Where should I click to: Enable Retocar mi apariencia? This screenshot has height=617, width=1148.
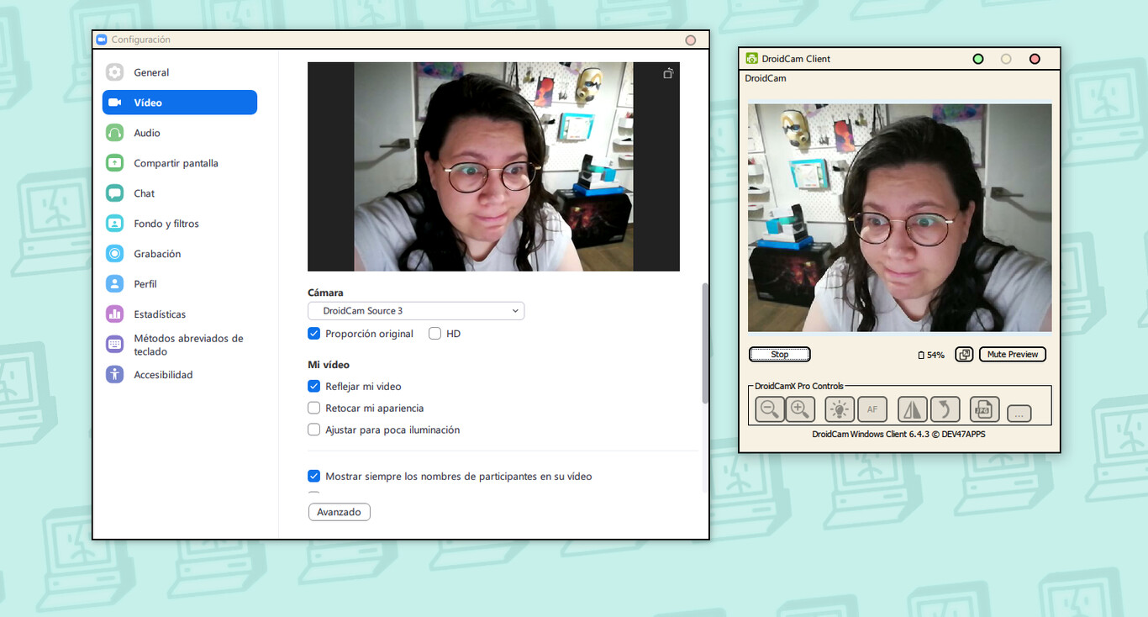click(x=313, y=408)
